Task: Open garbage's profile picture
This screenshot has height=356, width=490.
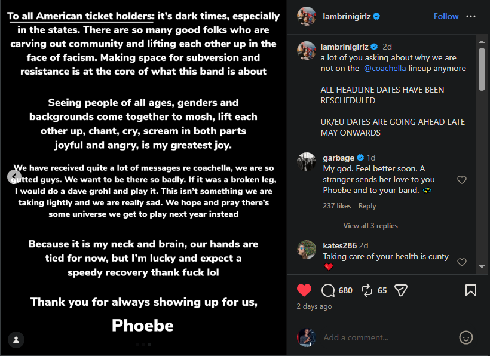Action: (307, 162)
